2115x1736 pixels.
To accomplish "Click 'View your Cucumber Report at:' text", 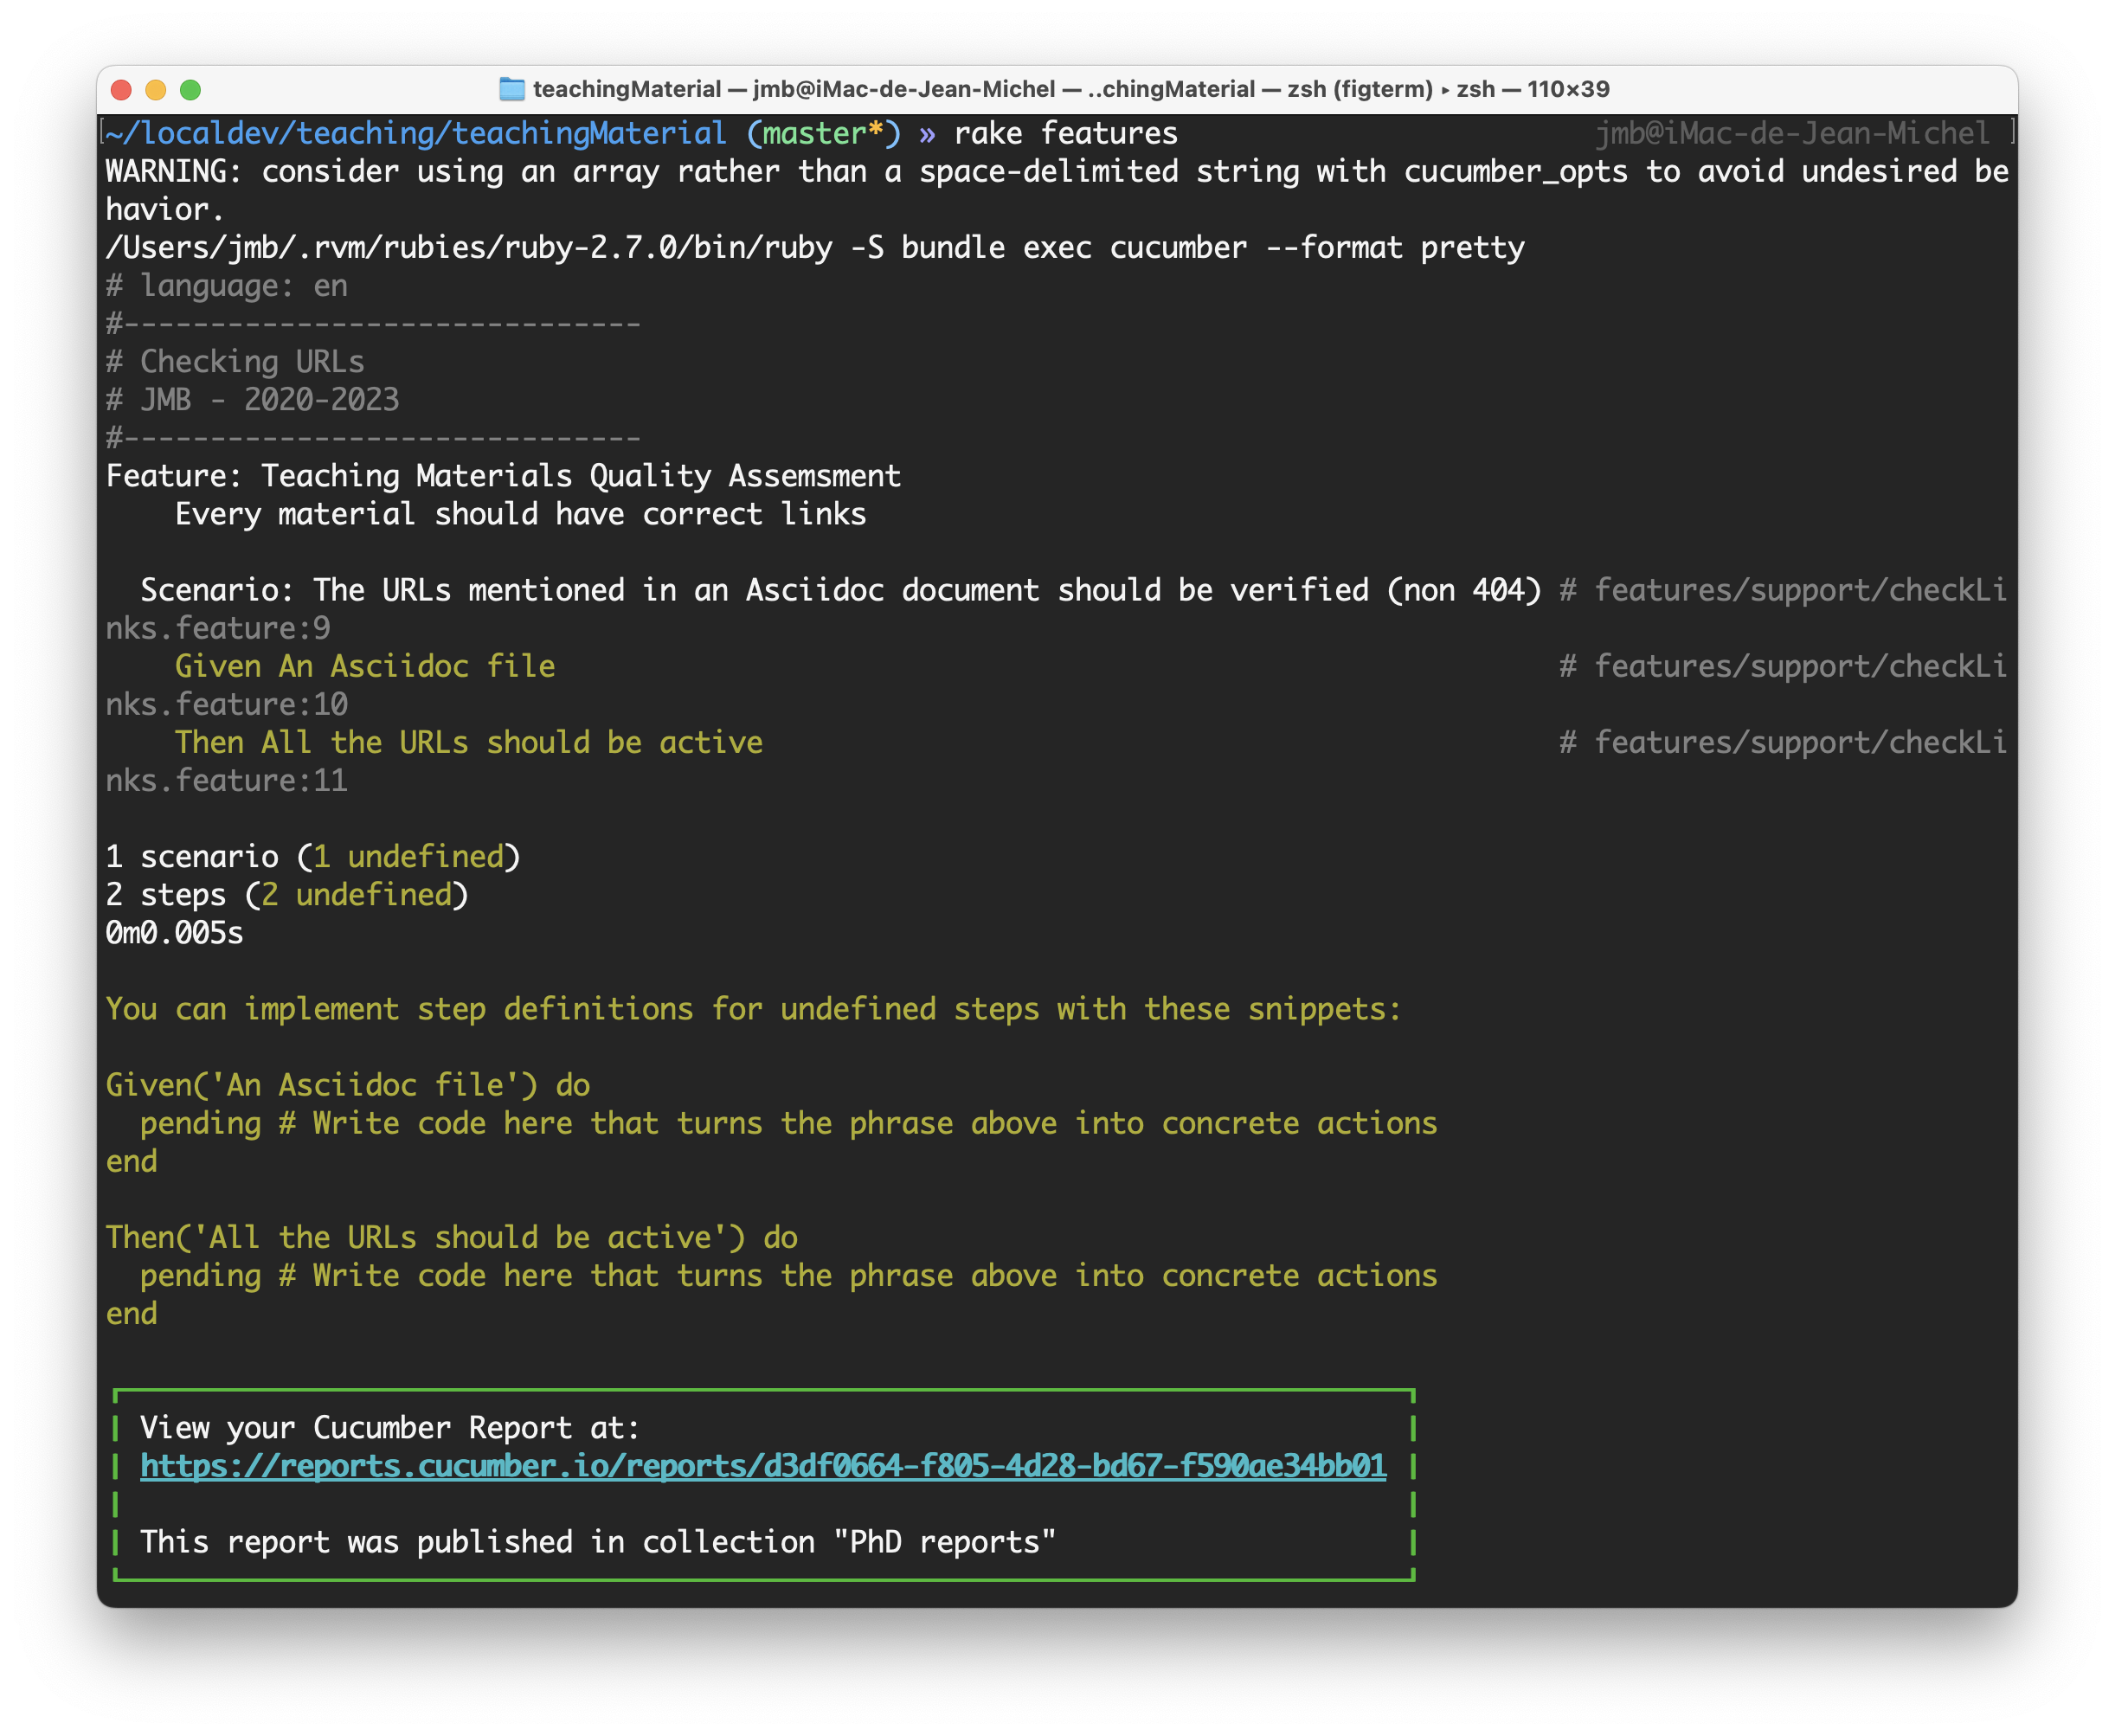I will point(390,1428).
